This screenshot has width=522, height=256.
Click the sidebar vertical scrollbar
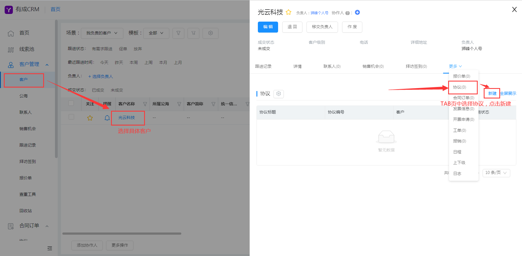[56, 89]
